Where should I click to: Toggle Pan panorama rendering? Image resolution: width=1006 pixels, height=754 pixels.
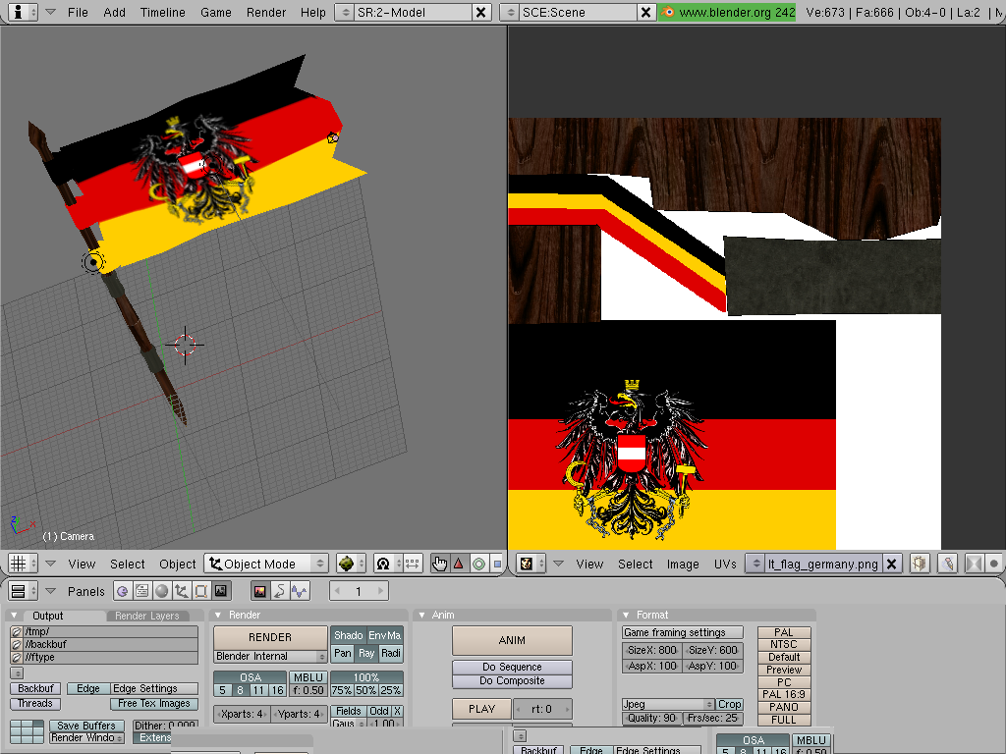coord(343,653)
